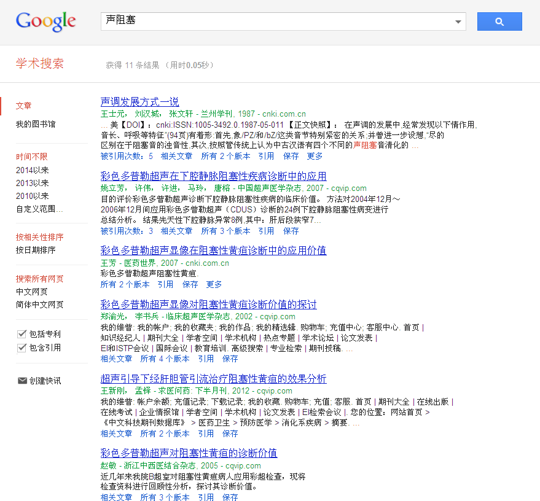
Task: Click 所有 4 个版本 link
Action: coord(165,359)
